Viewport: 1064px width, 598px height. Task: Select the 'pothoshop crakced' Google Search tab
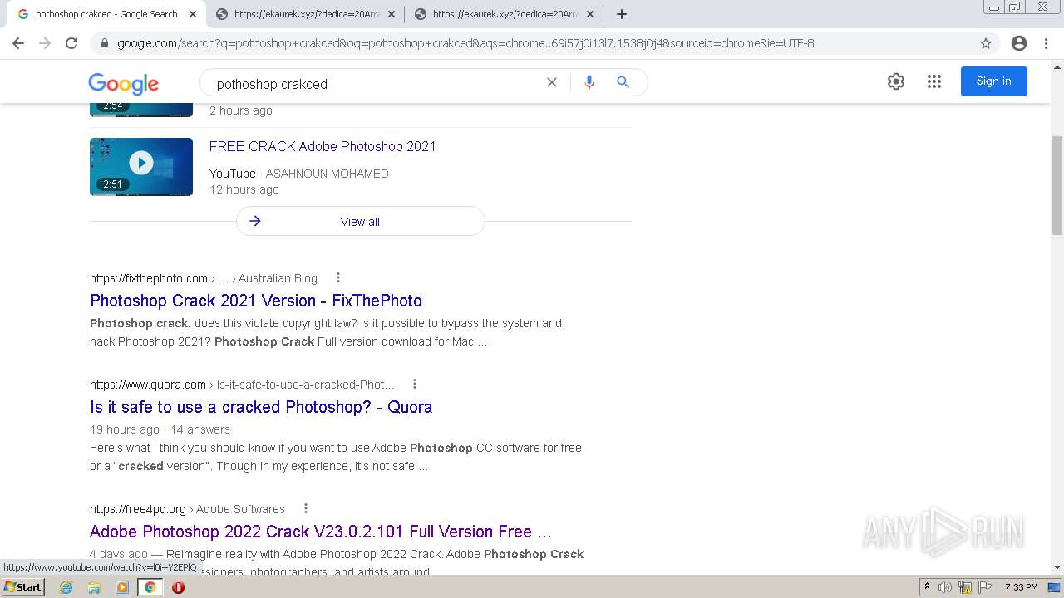pos(106,14)
